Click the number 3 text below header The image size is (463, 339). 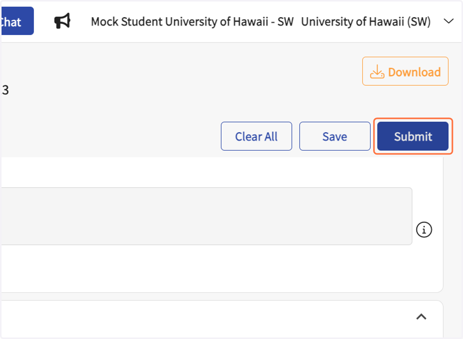point(5,90)
